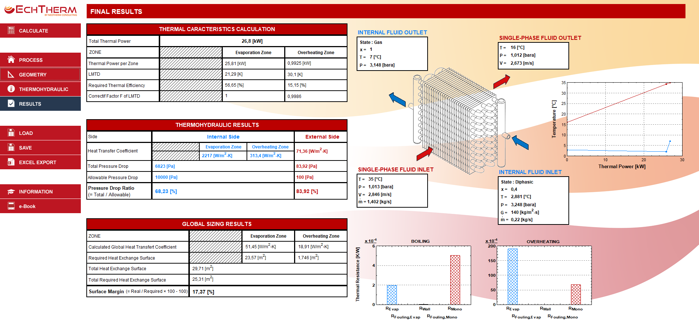Click external heat transfer coefficient 71,36 [W/m²-K]
This screenshot has height=321, width=699.
[x=312, y=151]
